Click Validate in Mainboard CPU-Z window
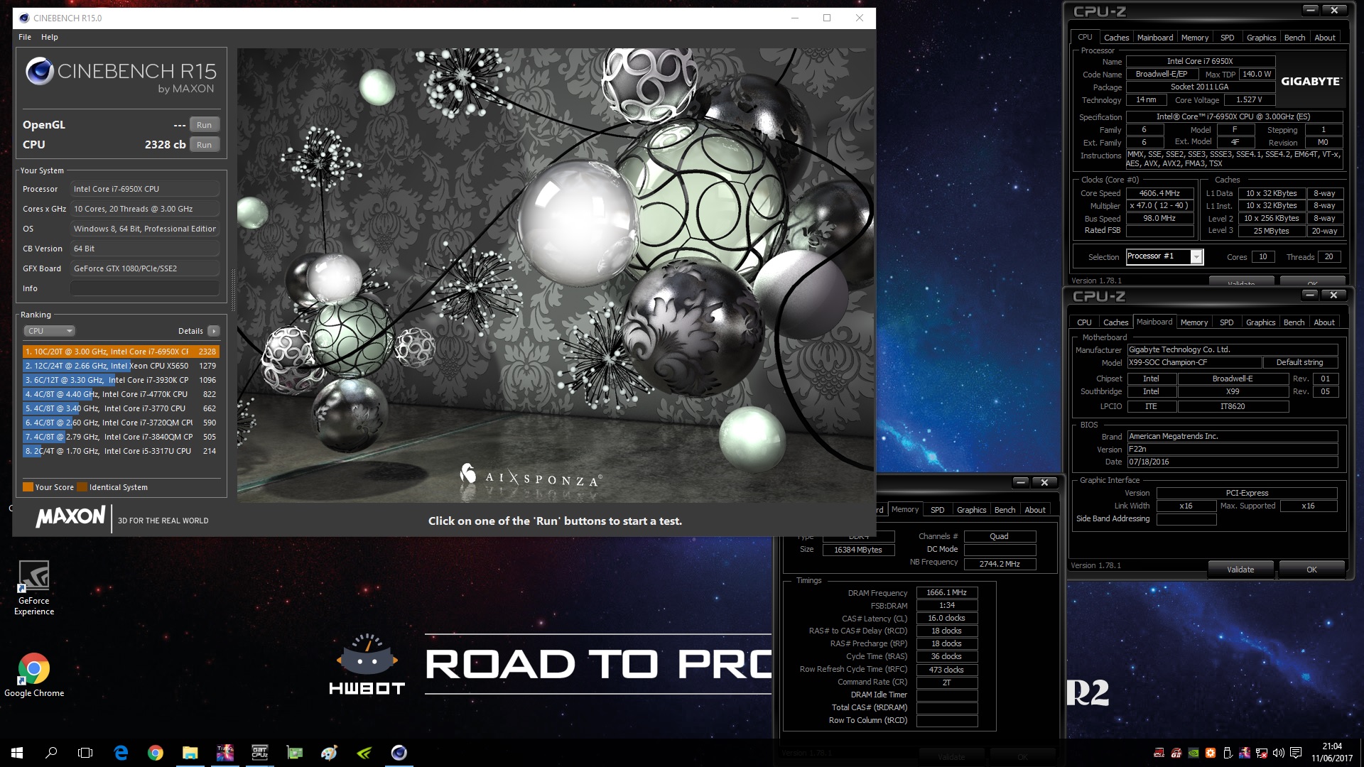The width and height of the screenshot is (1364, 767). pyautogui.click(x=1240, y=570)
